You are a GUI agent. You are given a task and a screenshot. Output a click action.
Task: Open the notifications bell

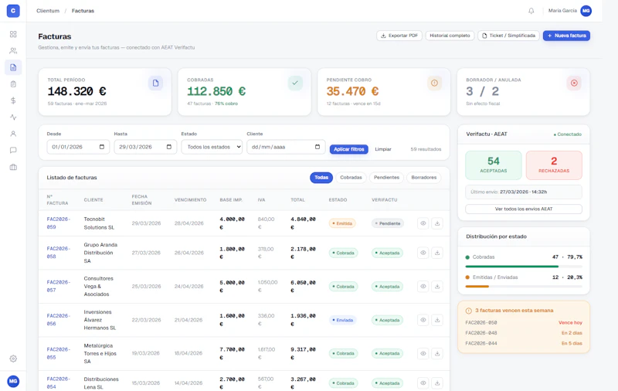pos(531,11)
